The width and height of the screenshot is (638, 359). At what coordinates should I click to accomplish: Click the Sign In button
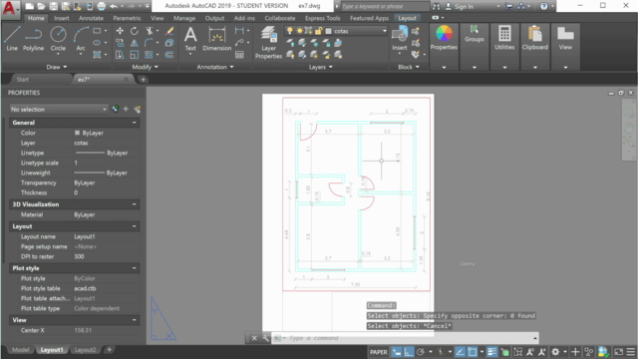point(460,7)
